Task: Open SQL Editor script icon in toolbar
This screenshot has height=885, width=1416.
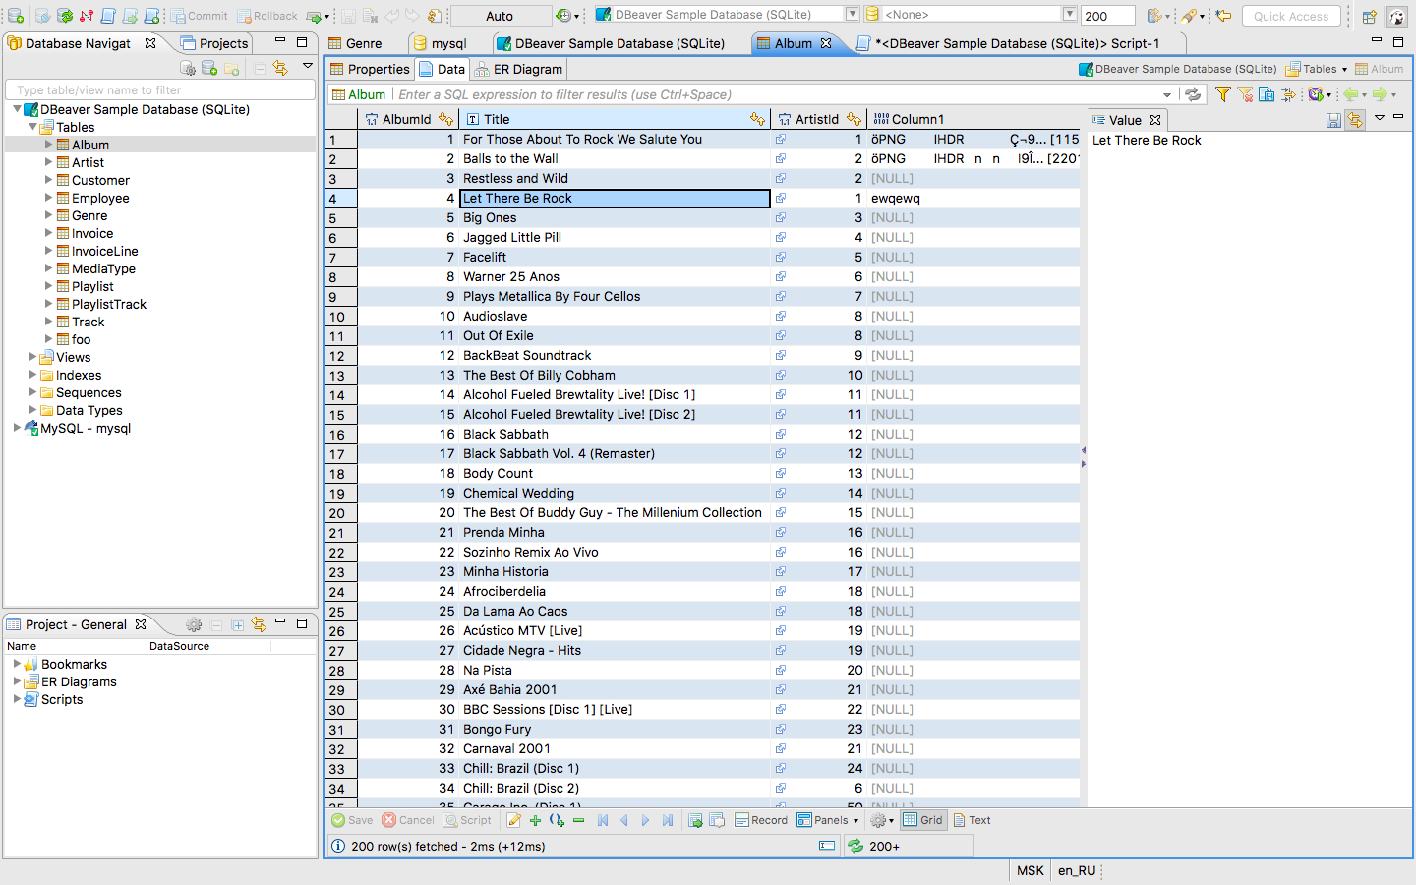Action: pos(108,16)
